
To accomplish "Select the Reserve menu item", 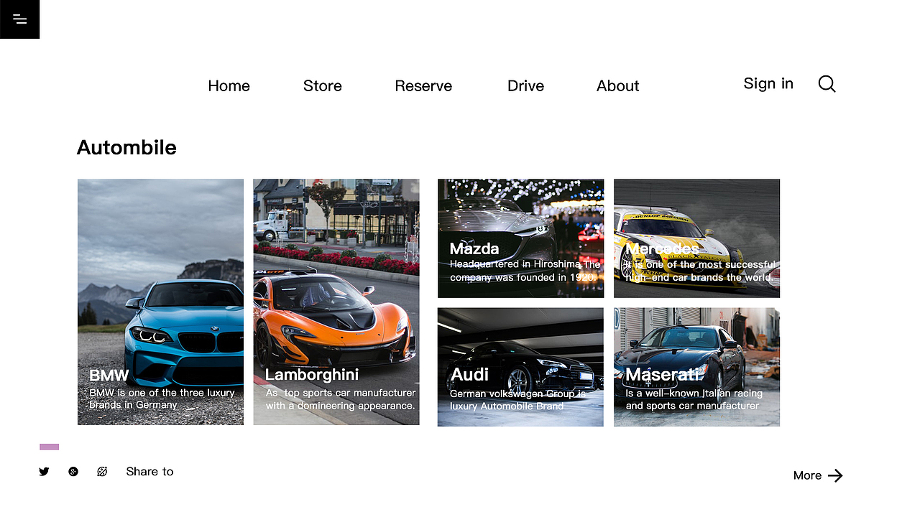I will coord(423,86).
